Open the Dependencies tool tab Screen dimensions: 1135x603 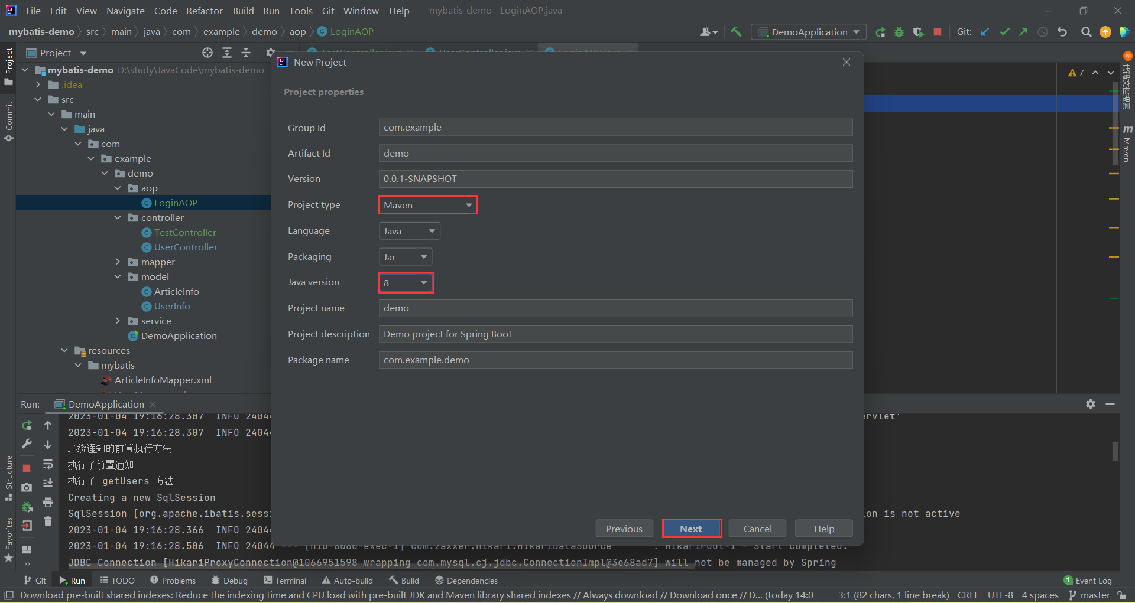tap(466, 581)
